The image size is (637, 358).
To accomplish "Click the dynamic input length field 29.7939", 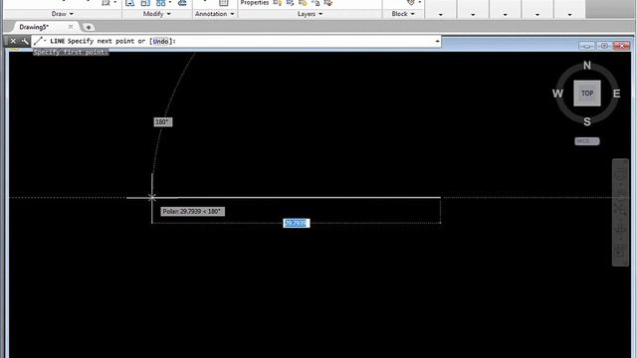I will [297, 223].
